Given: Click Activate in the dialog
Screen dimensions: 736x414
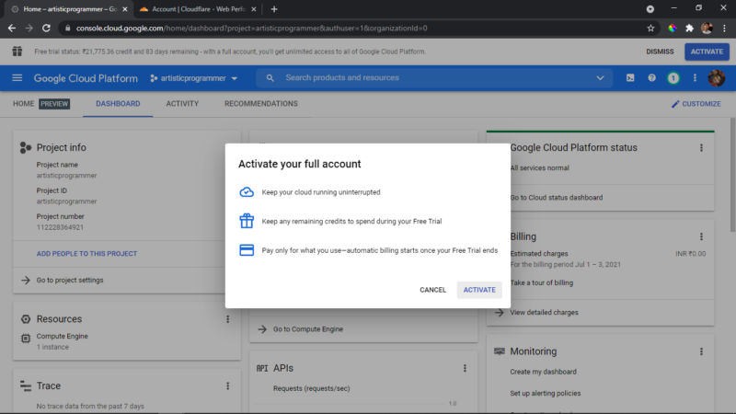Looking at the screenshot, I should pos(479,290).
